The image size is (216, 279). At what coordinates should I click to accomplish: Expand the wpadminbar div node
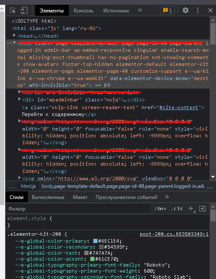[x=19, y=99]
